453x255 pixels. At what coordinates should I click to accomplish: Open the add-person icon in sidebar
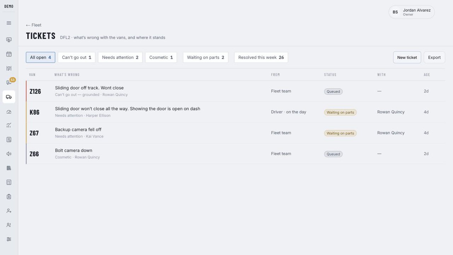coord(9,211)
